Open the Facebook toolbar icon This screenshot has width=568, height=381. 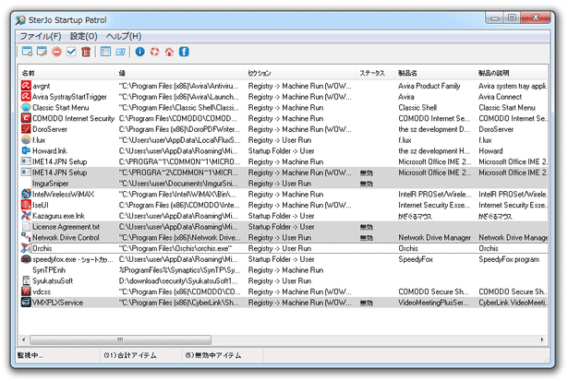(184, 52)
